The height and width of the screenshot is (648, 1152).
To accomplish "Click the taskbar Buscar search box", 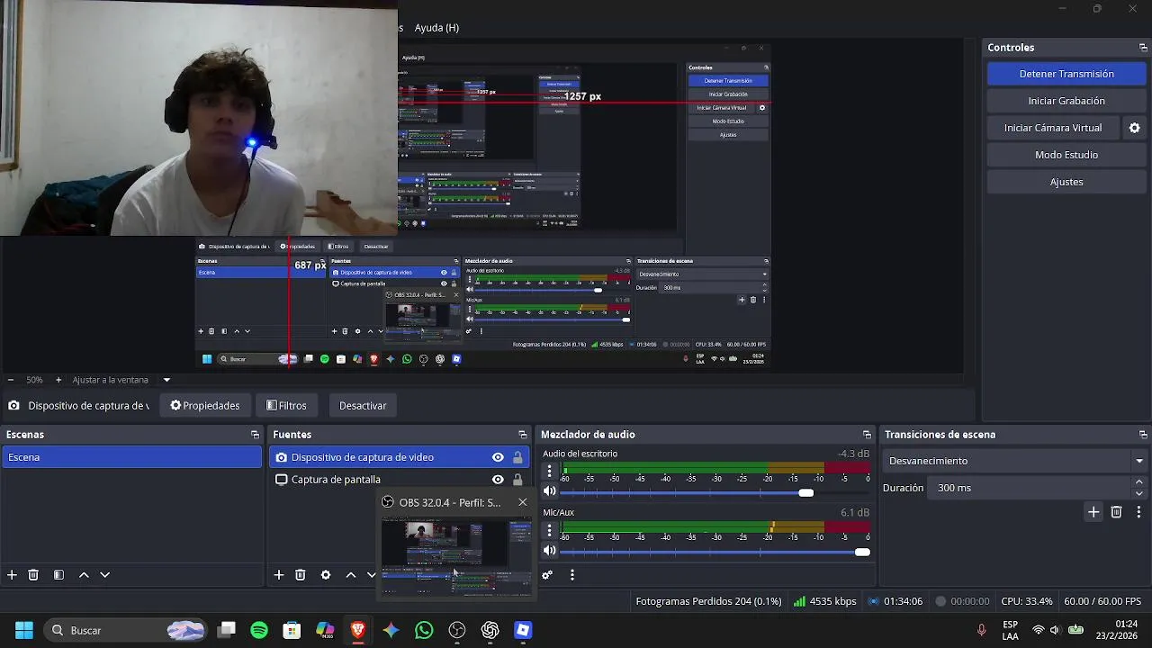I will [125, 630].
